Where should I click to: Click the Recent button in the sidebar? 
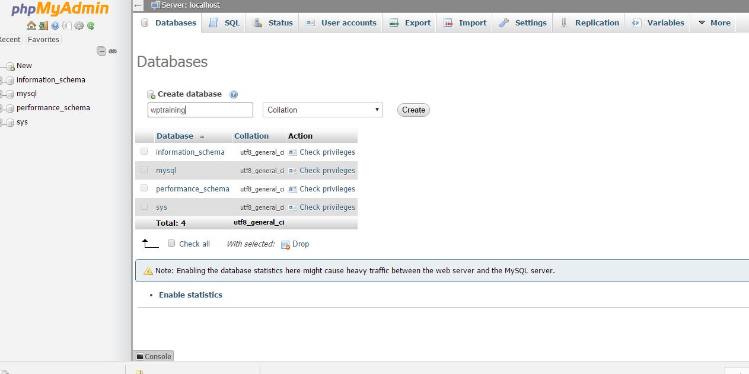pyautogui.click(x=9, y=39)
